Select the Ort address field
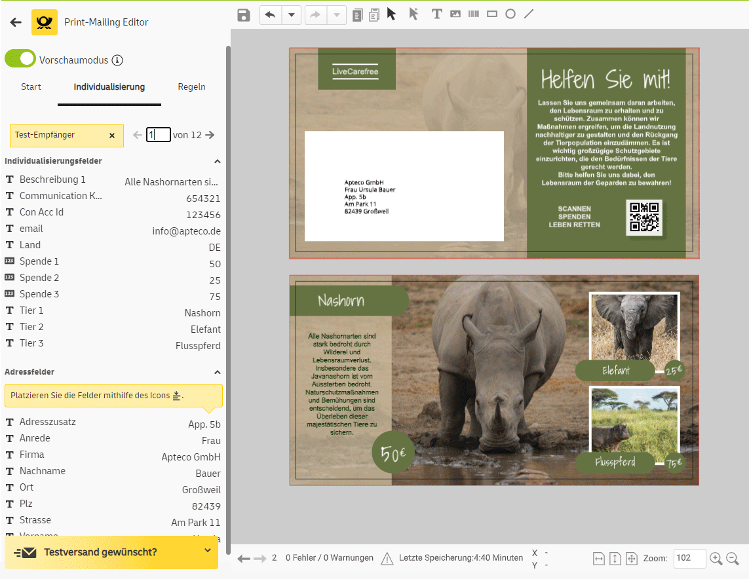This screenshot has height=579, width=749. pos(113,488)
